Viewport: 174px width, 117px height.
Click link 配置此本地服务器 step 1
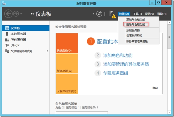click(x=108, y=42)
